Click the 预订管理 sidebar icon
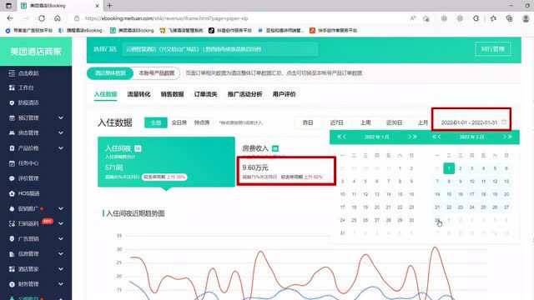This screenshot has width=534, height=300. tap(12, 118)
